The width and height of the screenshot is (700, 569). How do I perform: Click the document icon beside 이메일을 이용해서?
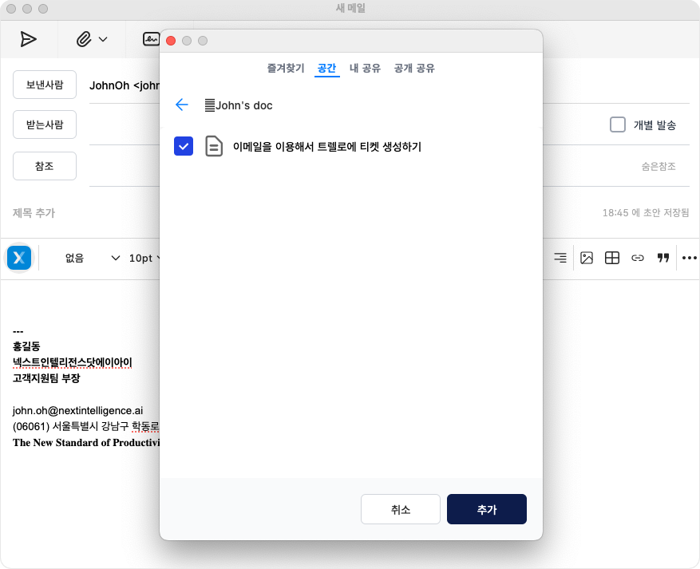tap(214, 146)
